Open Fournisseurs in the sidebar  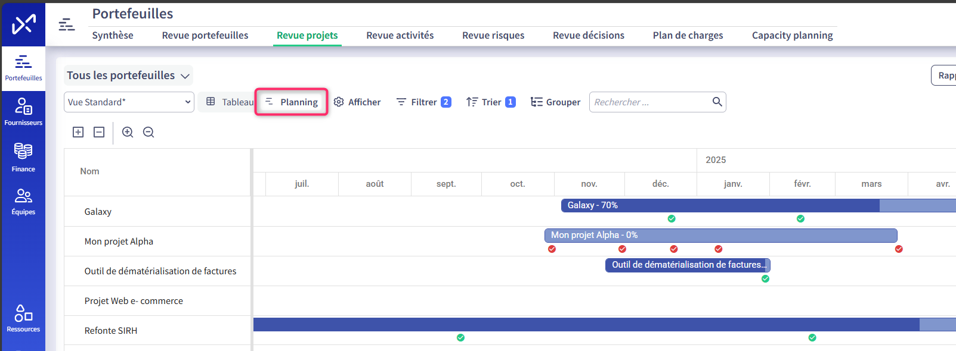point(23,112)
